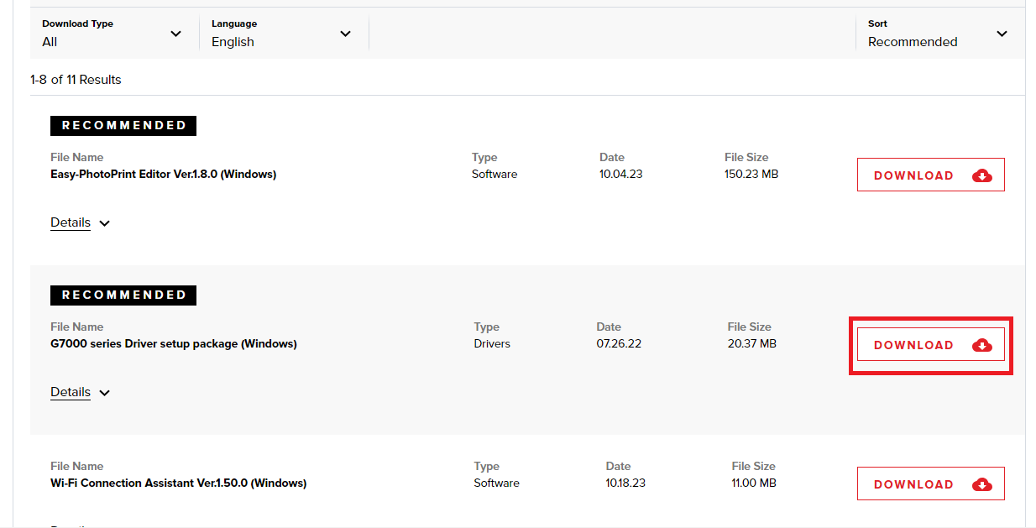Expand Details for Easy-PhotoPrint Editor

pos(81,223)
